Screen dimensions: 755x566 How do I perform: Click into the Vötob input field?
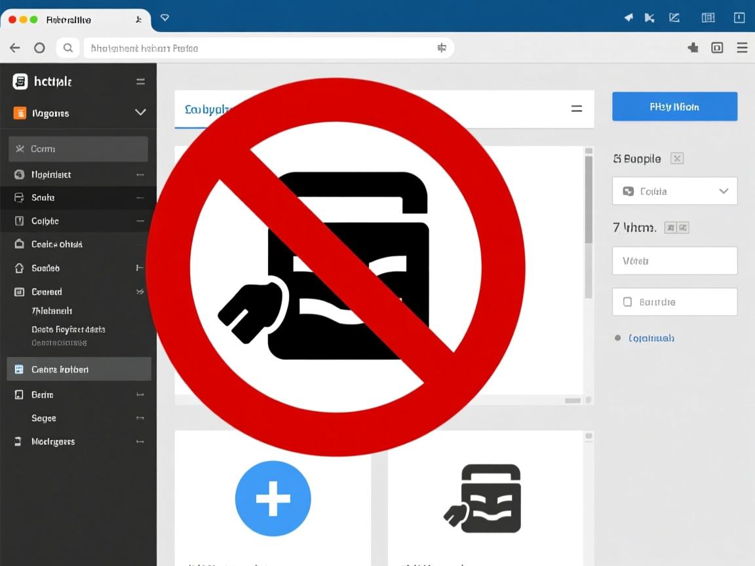(674, 261)
